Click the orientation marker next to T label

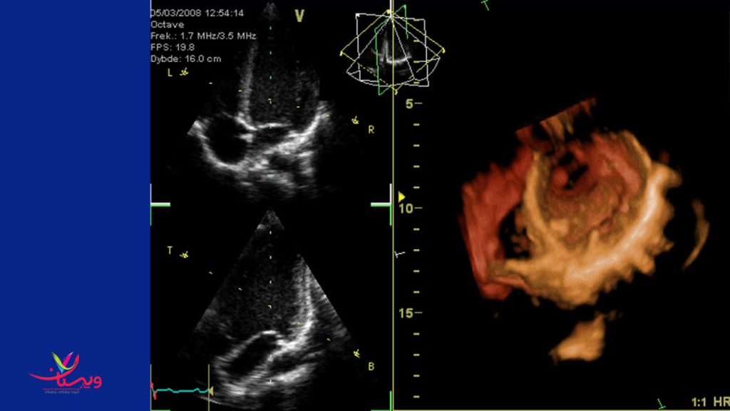point(185,254)
